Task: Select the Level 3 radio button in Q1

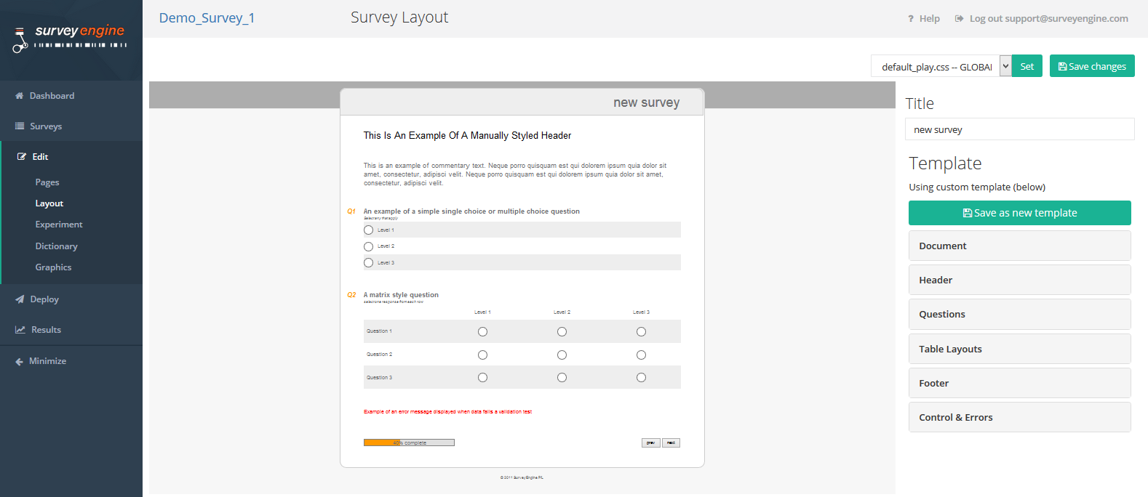Action: (368, 263)
